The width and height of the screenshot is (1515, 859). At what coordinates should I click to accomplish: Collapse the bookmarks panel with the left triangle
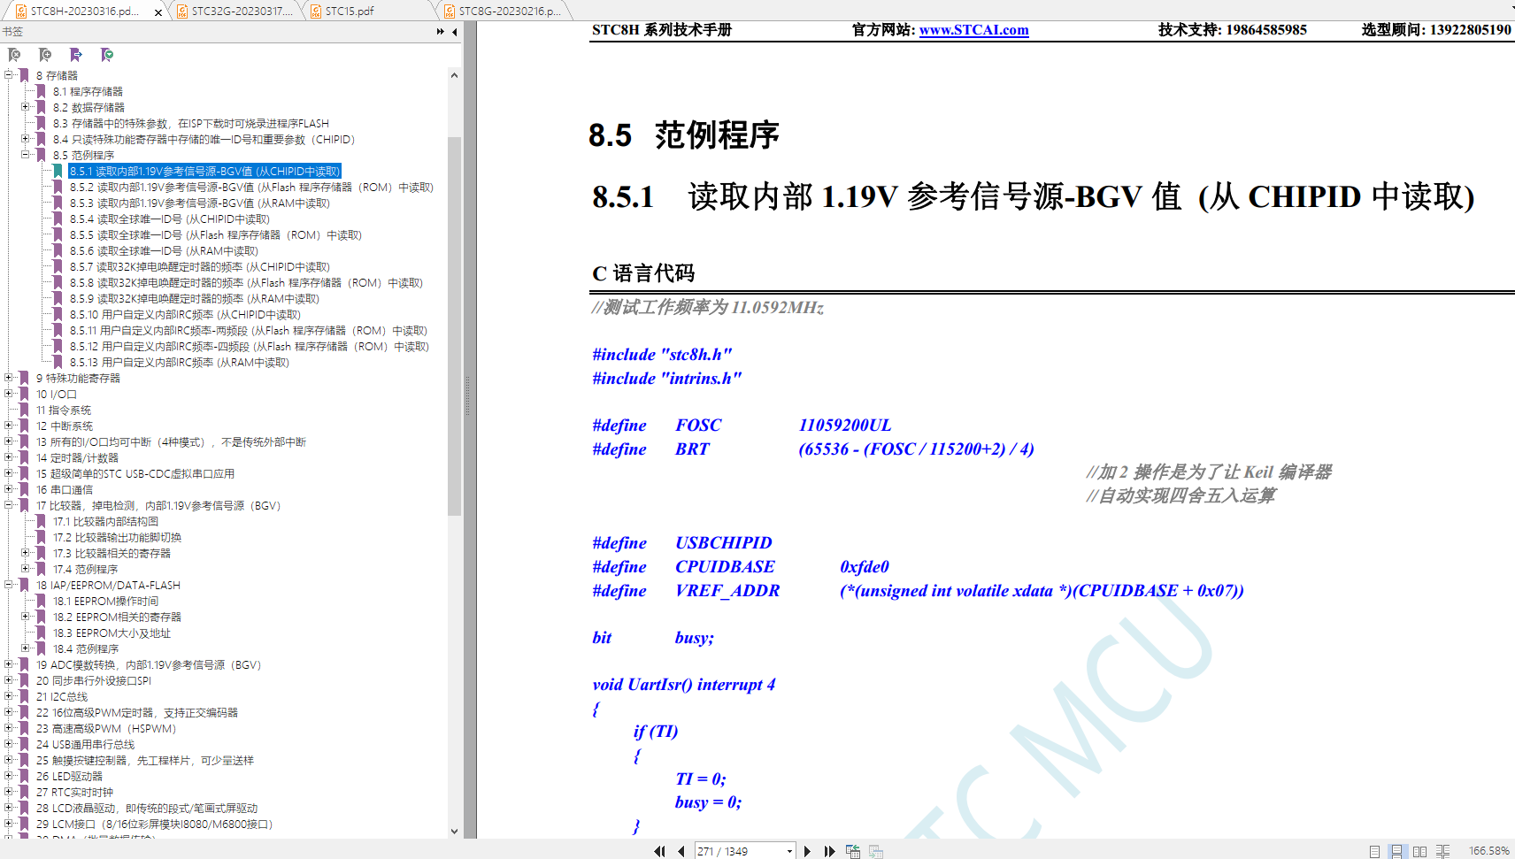(x=455, y=32)
